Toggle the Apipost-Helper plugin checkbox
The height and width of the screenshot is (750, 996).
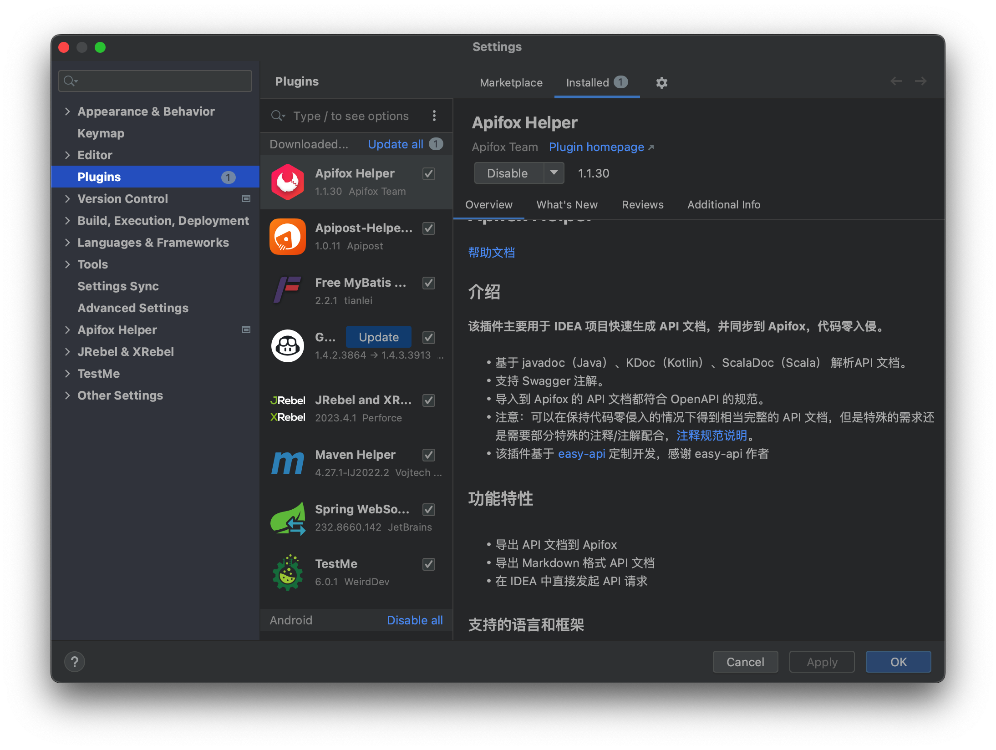(x=429, y=228)
